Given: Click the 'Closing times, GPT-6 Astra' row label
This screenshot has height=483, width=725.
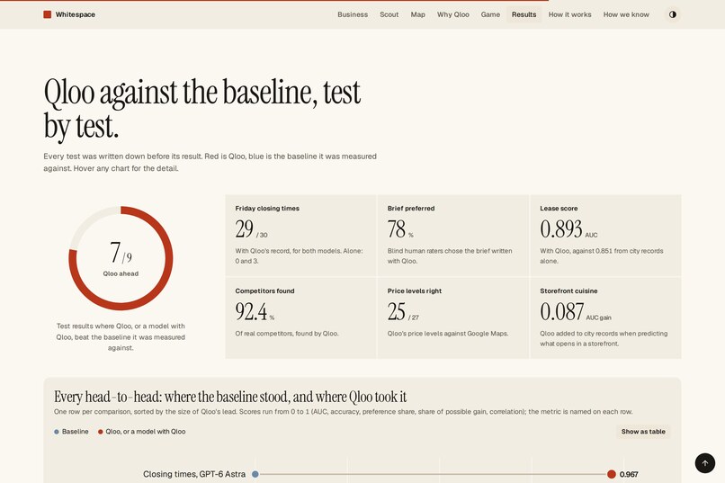Looking at the screenshot, I should click(194, 474).
